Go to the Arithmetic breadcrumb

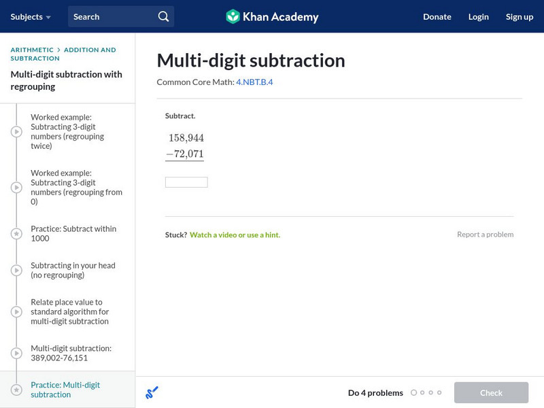32,50
